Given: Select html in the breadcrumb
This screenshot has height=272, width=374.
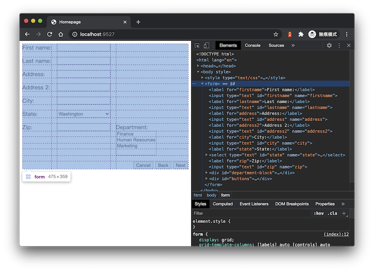Looking at the screenshot, I should [x=198, y=195].
